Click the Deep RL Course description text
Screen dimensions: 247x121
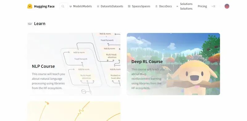[x=148, y=79]
